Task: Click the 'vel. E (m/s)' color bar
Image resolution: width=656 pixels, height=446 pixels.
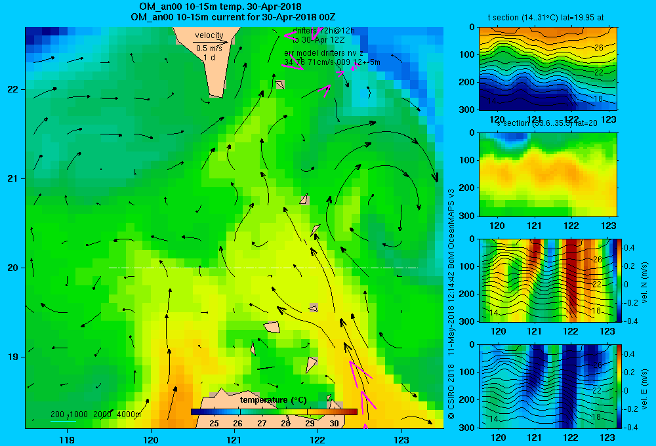Action: [x=619, y=386]
